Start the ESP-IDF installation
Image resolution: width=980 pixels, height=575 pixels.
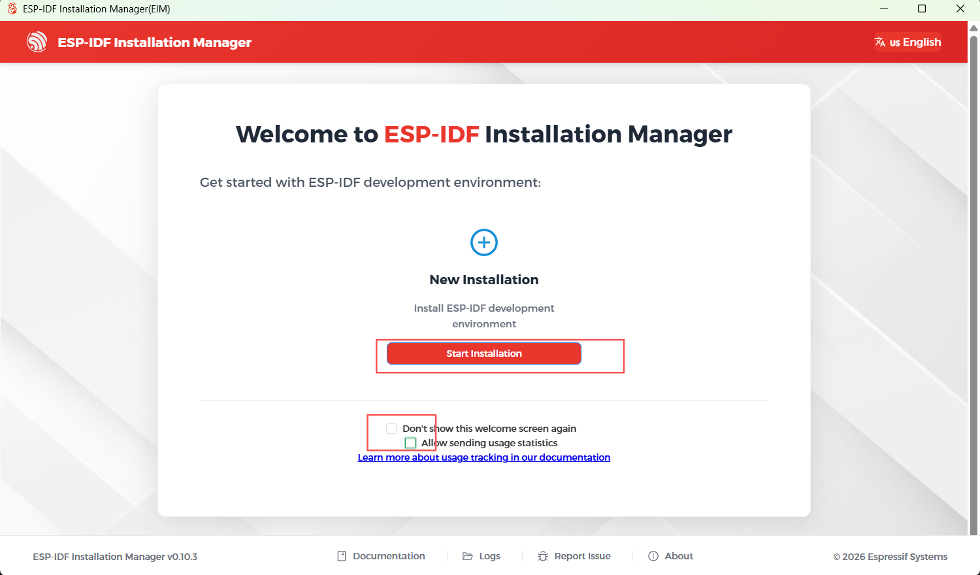pos(484,353)
